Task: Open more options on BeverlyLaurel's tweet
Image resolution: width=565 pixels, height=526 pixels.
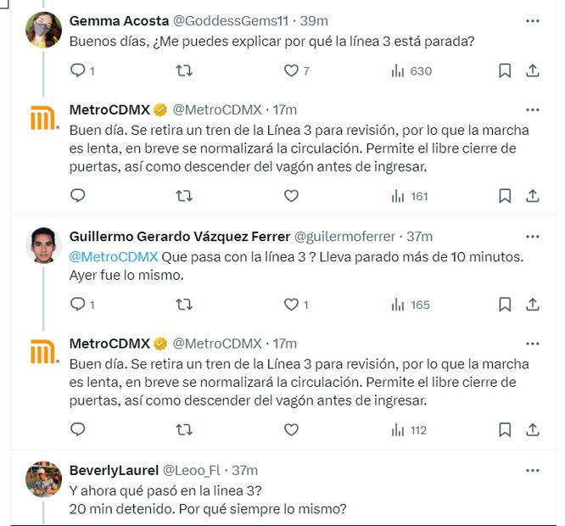Action: click(x=533, y=470)
